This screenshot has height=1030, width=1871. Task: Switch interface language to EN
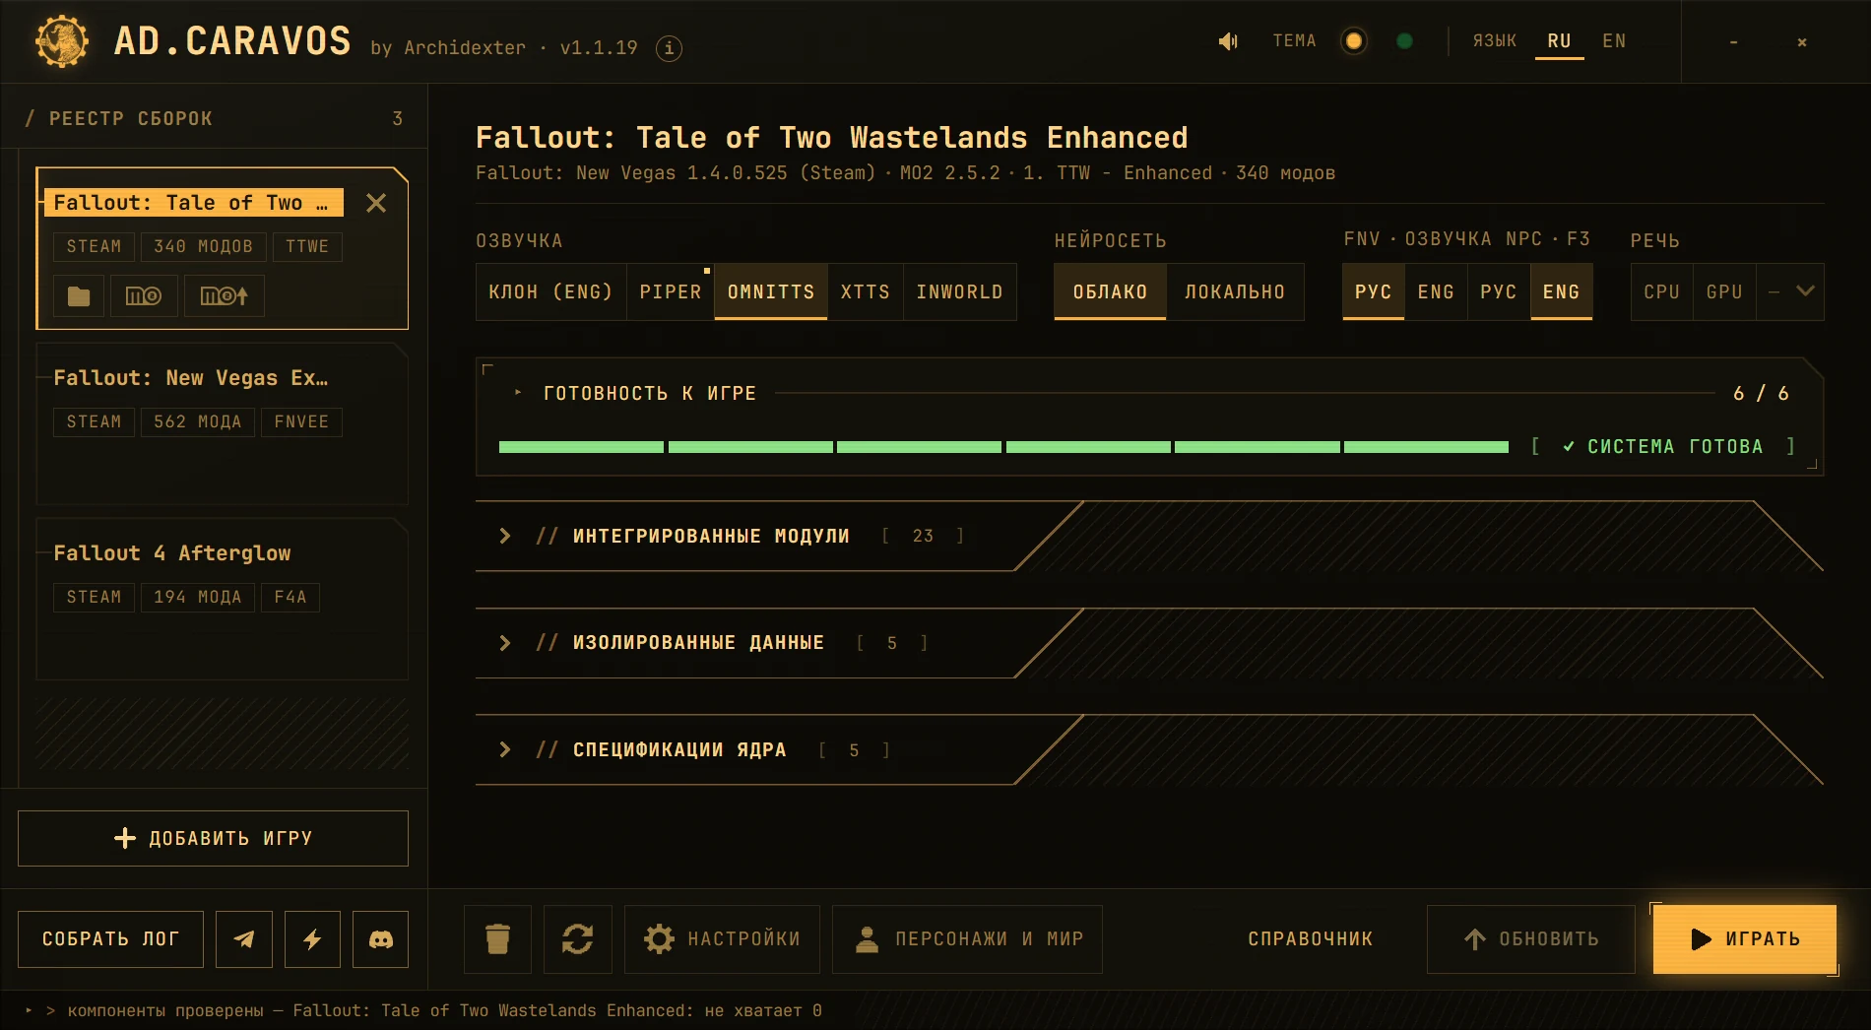pos(1614,41)
